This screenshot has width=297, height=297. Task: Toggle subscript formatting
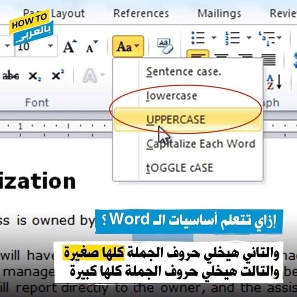pos(35,76)
